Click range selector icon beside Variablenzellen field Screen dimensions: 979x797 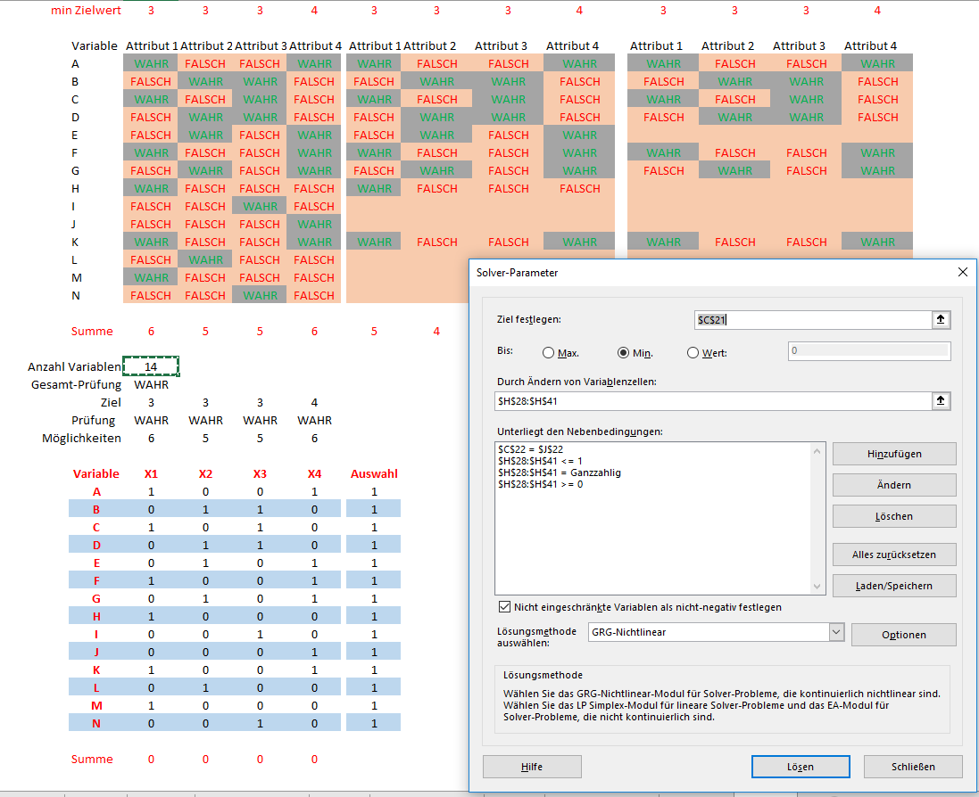941,401
